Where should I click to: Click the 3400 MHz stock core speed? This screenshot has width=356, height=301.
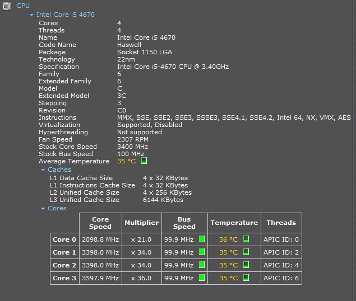(x=133, y=147)
